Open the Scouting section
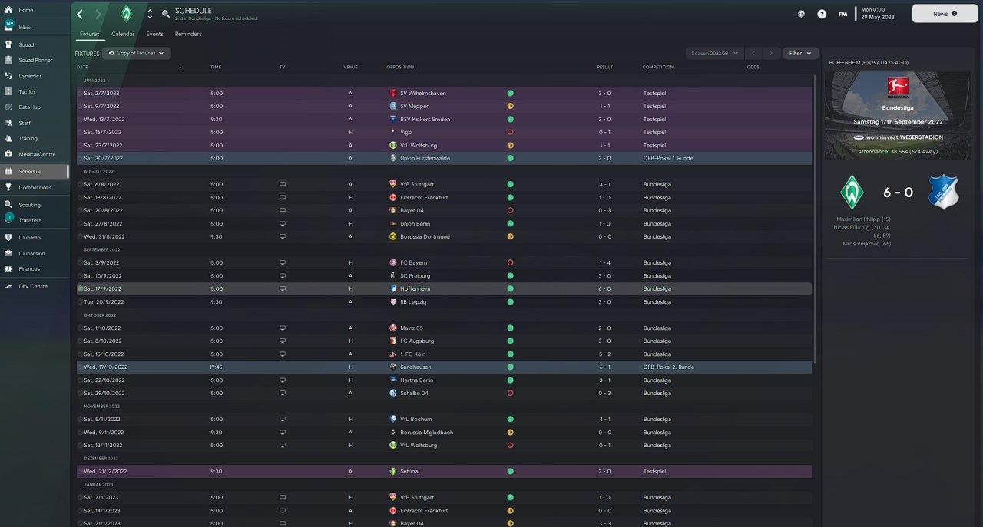 [29, 205]
